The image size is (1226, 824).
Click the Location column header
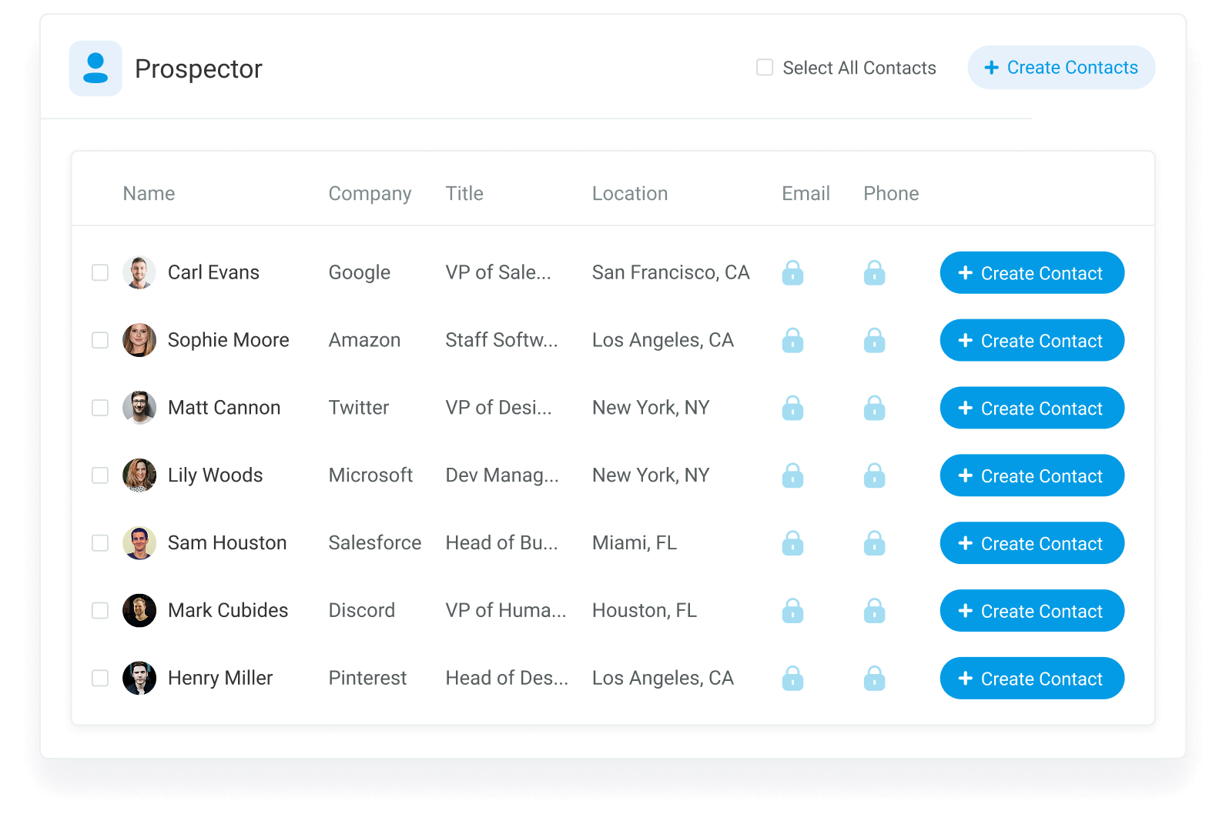pyautogui.click(x=630, y=193)
